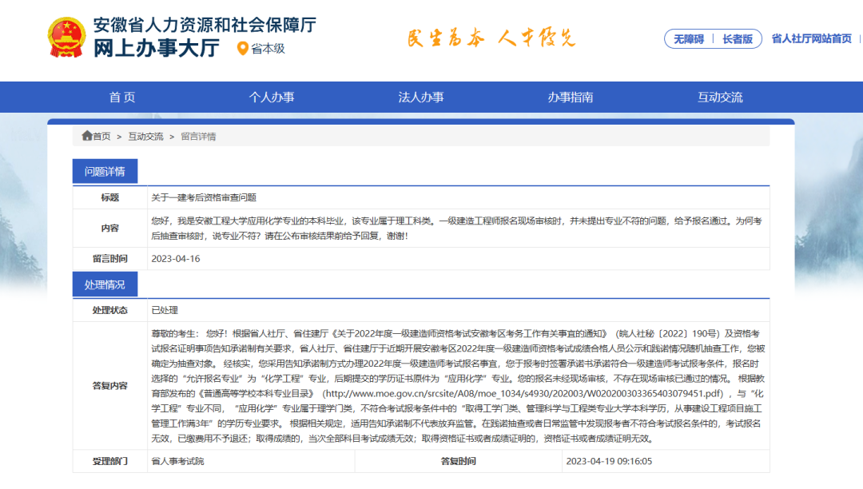Click the 处理情况 section header
Viewport: 863px width, 489px height.
(x=106, y=284)
